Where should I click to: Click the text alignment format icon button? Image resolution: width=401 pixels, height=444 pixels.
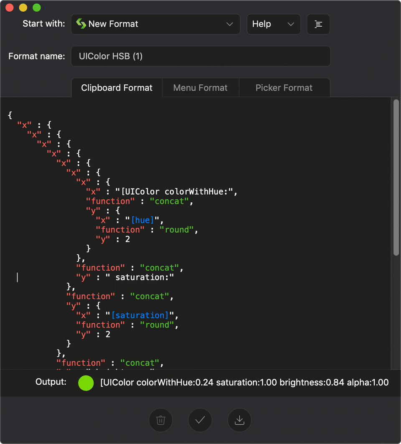click(318, 24)
